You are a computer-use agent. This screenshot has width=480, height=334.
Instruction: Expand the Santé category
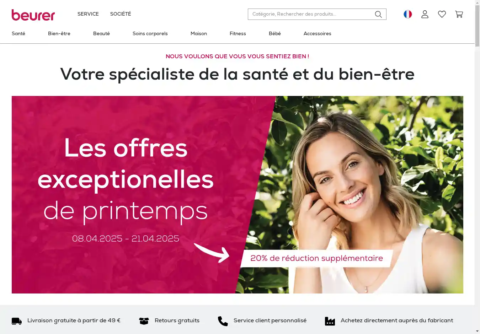[18, 33]
